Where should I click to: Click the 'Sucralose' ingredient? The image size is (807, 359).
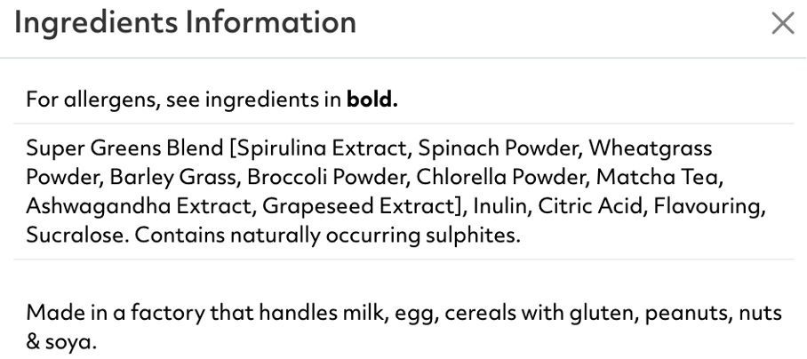[76, 235]
